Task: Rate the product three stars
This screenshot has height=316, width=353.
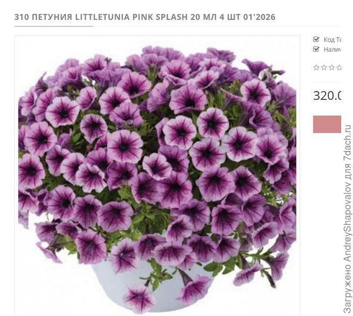Action: click(x=332, y=68)
